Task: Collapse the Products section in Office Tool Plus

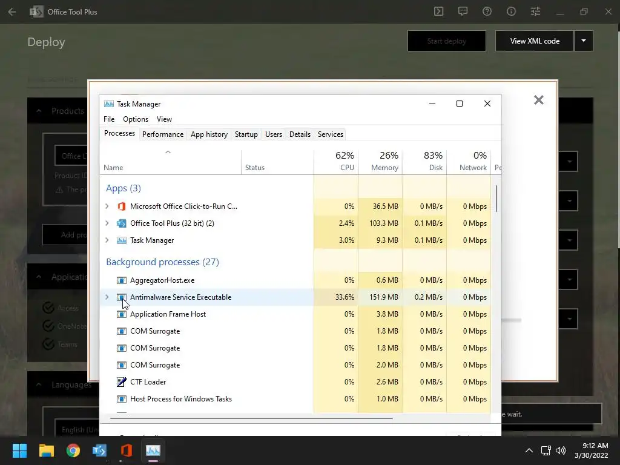Action: point(39,111)
